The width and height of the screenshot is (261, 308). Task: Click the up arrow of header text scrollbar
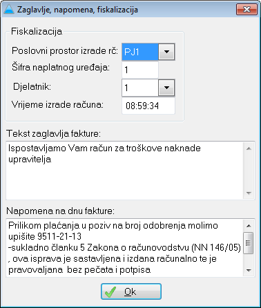click(249, 148)
